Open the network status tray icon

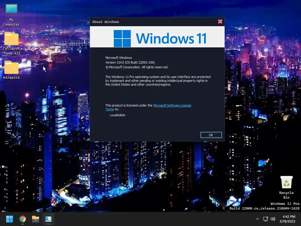265,219
